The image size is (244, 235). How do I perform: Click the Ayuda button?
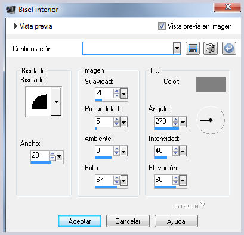[176, 221]
